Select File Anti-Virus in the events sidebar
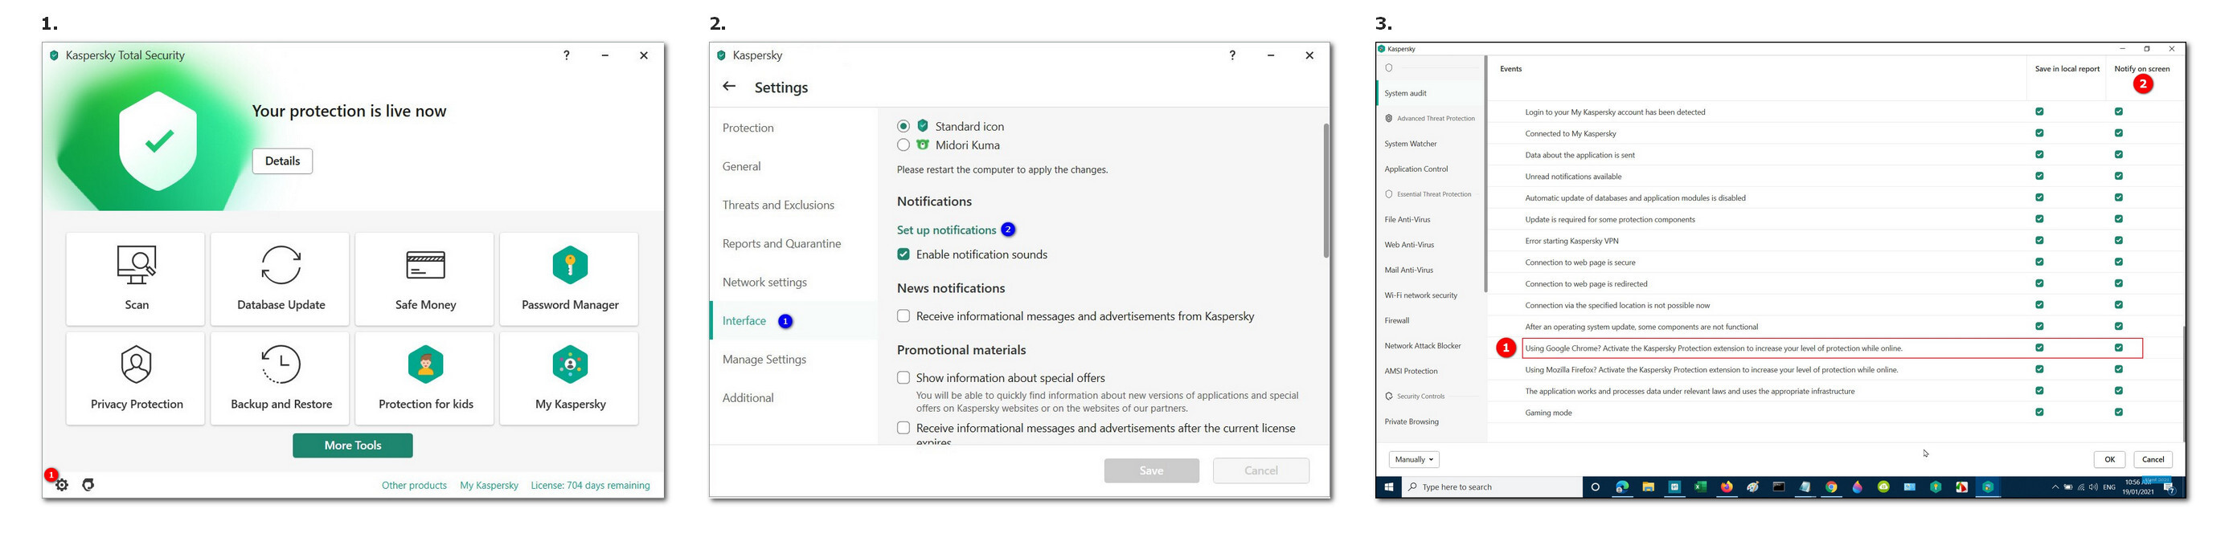Image resolution: width=2229 pixels, height=541 pixels. click(x=1407, y=219)
